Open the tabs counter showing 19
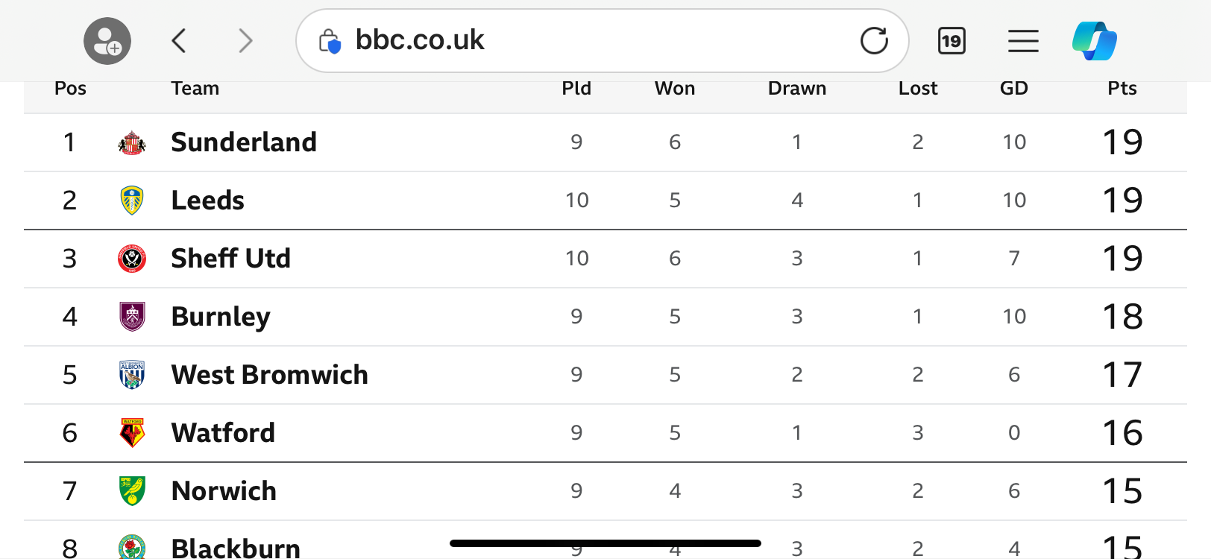The height and width of the screenshot is (559, 1211). point(951,40)
